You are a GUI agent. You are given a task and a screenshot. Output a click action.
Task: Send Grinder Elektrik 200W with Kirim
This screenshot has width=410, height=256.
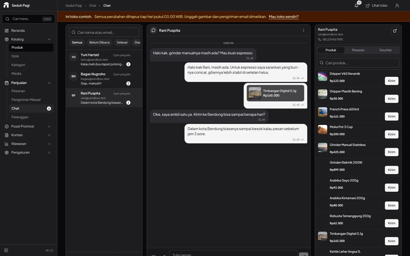click(x=392, y=170)
